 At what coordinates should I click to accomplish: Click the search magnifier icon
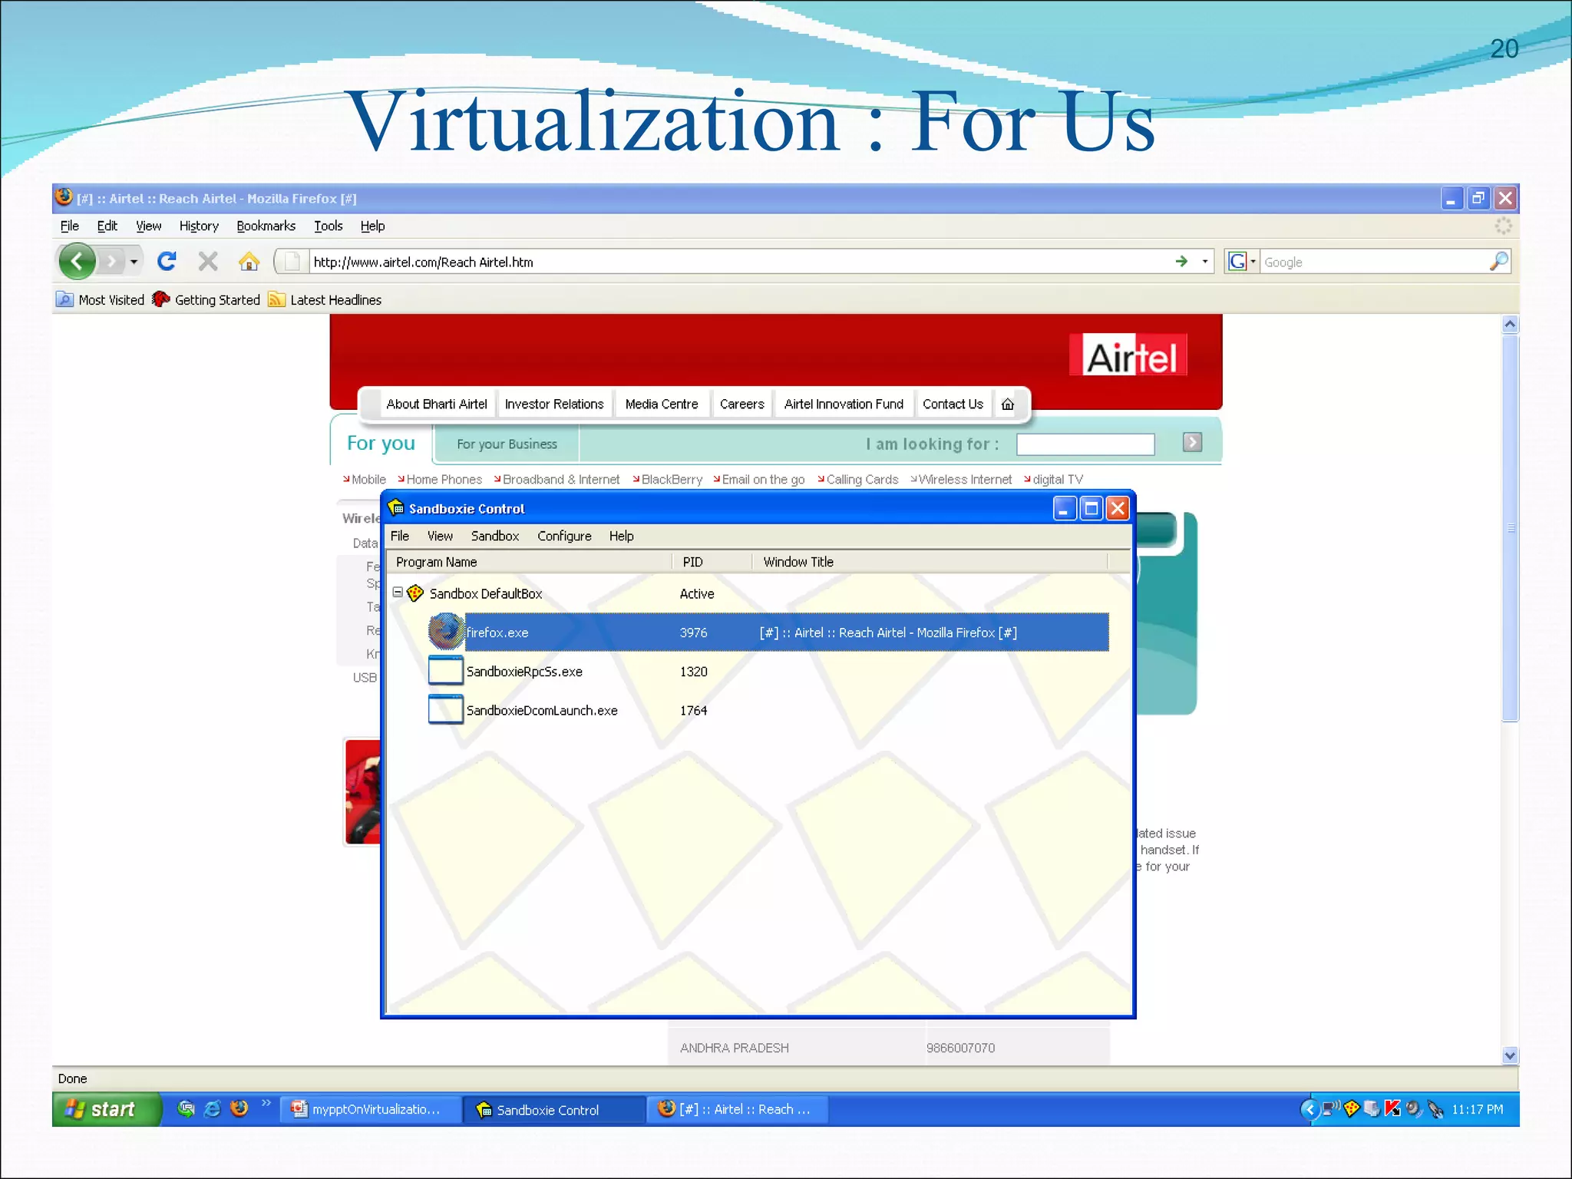tap(1498, 262)
